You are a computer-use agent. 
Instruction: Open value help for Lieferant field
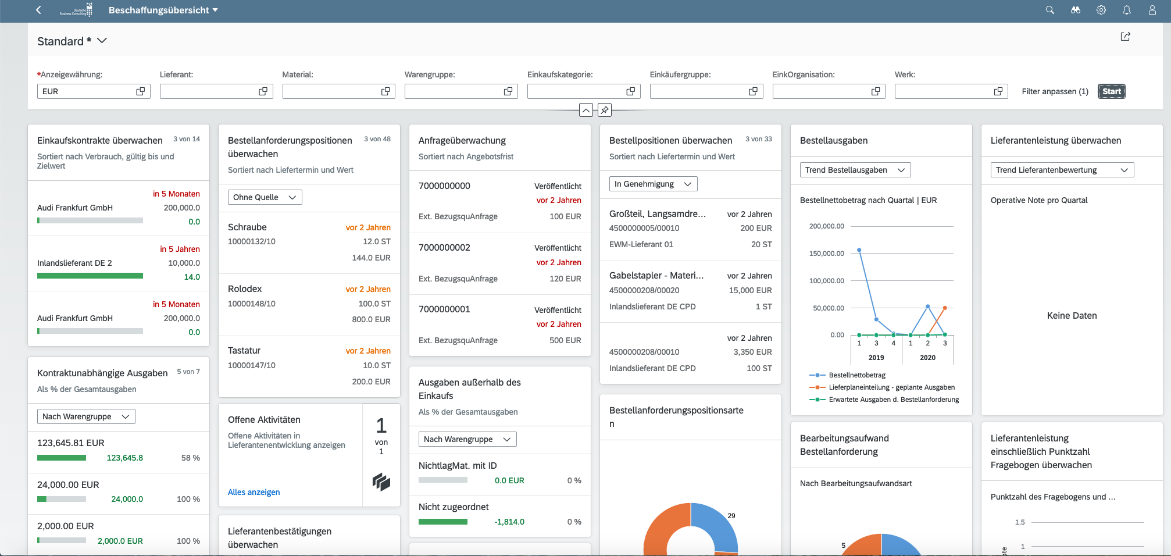pyautogui.click(x=263, y=91)
